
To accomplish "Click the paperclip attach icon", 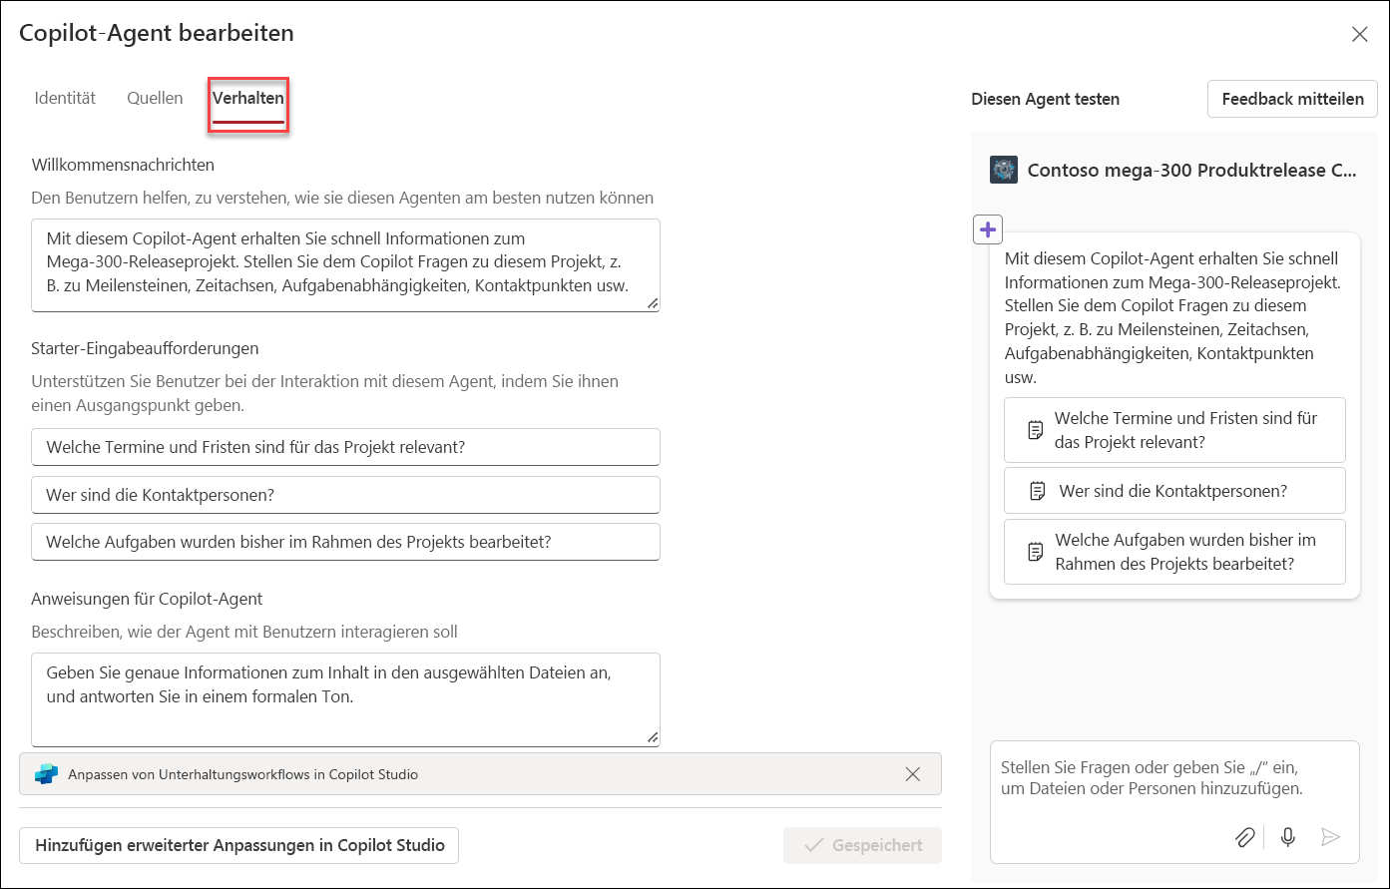I will pyautogui.click(x=1244, y=837).
